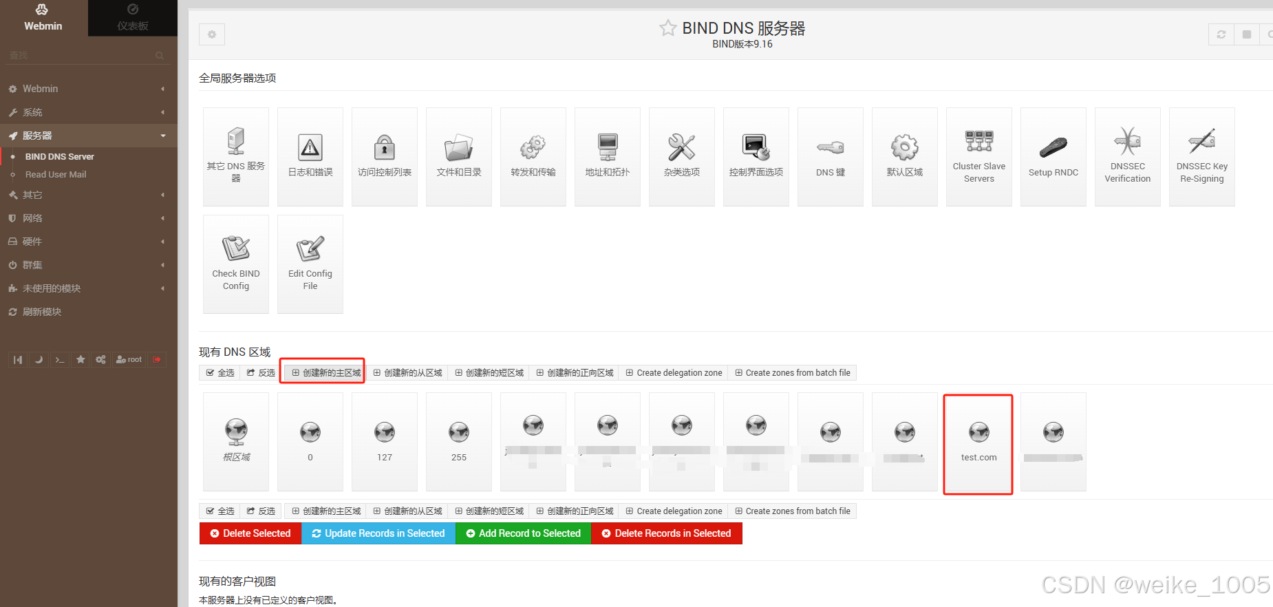Click Delete Selected button

coord(250,533)
